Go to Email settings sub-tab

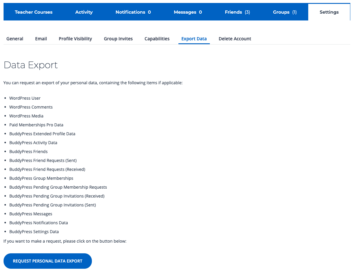tap(41, 39)
